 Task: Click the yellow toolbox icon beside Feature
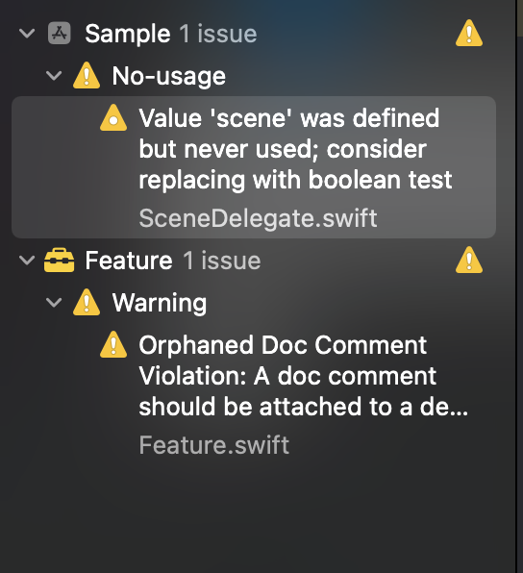[x=60, y=261]
